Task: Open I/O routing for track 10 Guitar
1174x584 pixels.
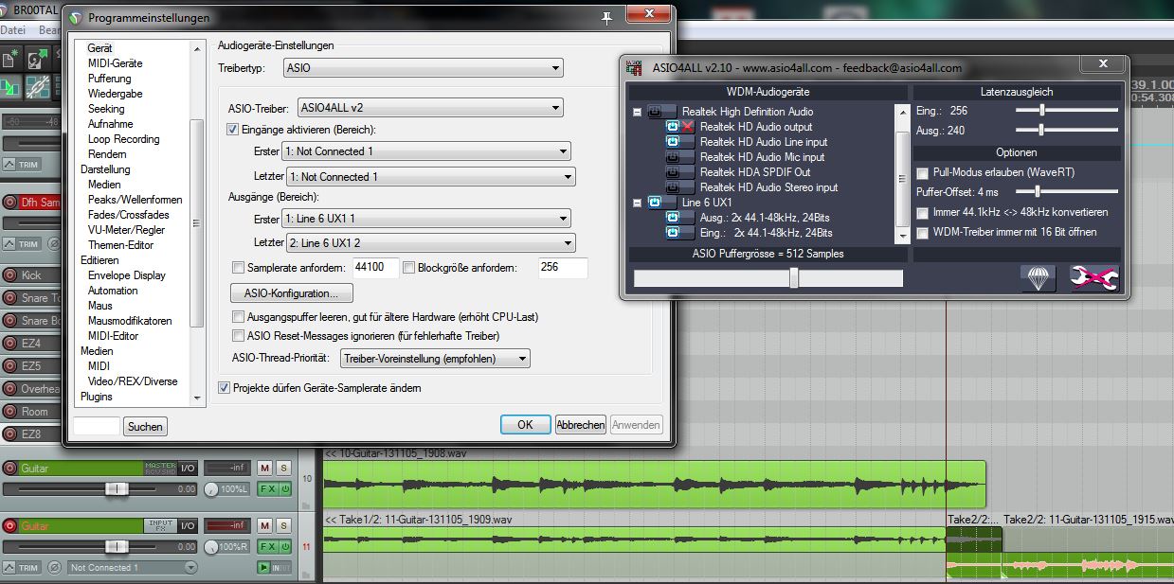Action: pyautogui.click(x=189, y=469)
